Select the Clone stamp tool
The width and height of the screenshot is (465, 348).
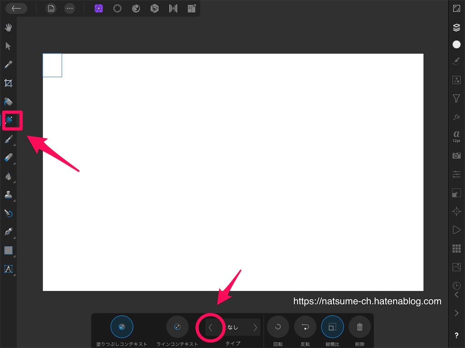(x=8, y=195)
